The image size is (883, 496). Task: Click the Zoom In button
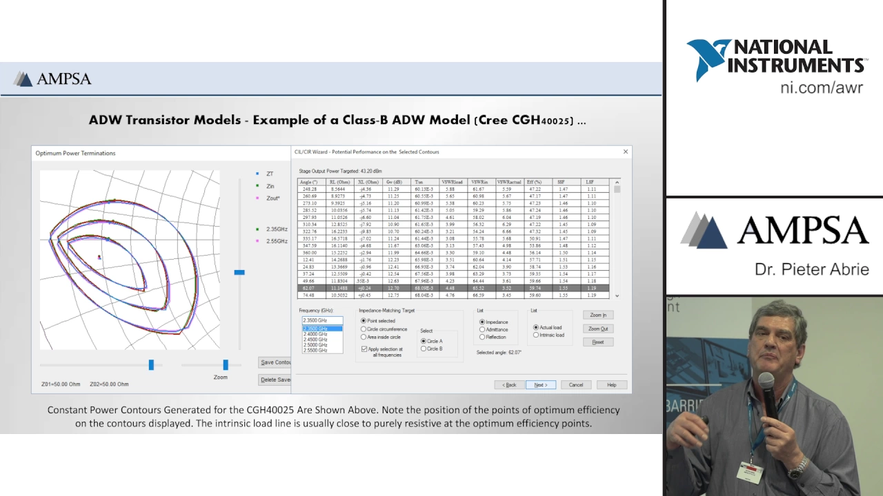click(598, 315)
